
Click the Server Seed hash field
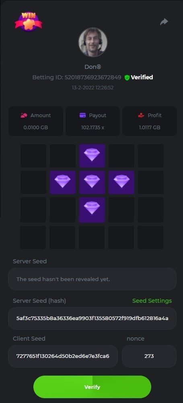(92, 318)
